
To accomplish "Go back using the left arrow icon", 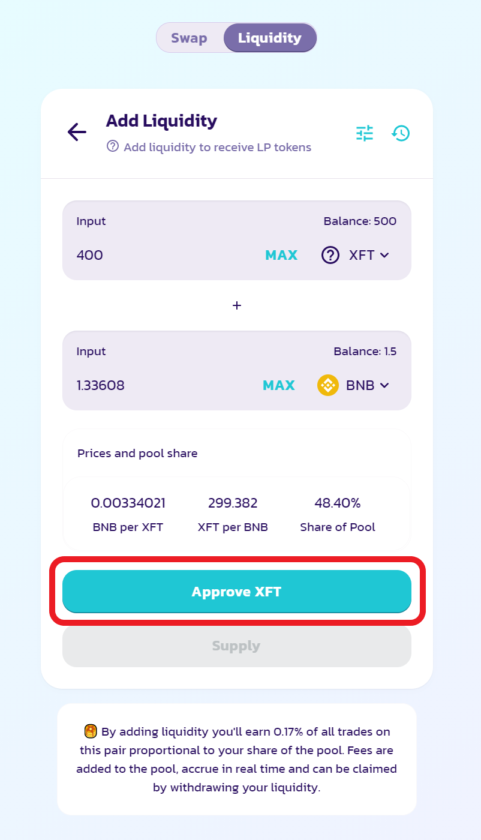I will click(x=77, y=132).
